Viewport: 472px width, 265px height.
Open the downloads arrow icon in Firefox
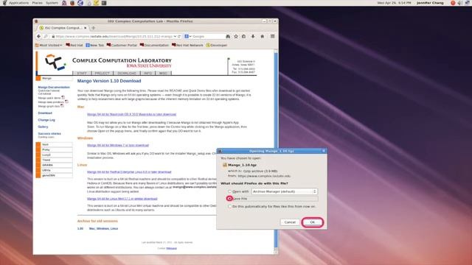point(253,36)
